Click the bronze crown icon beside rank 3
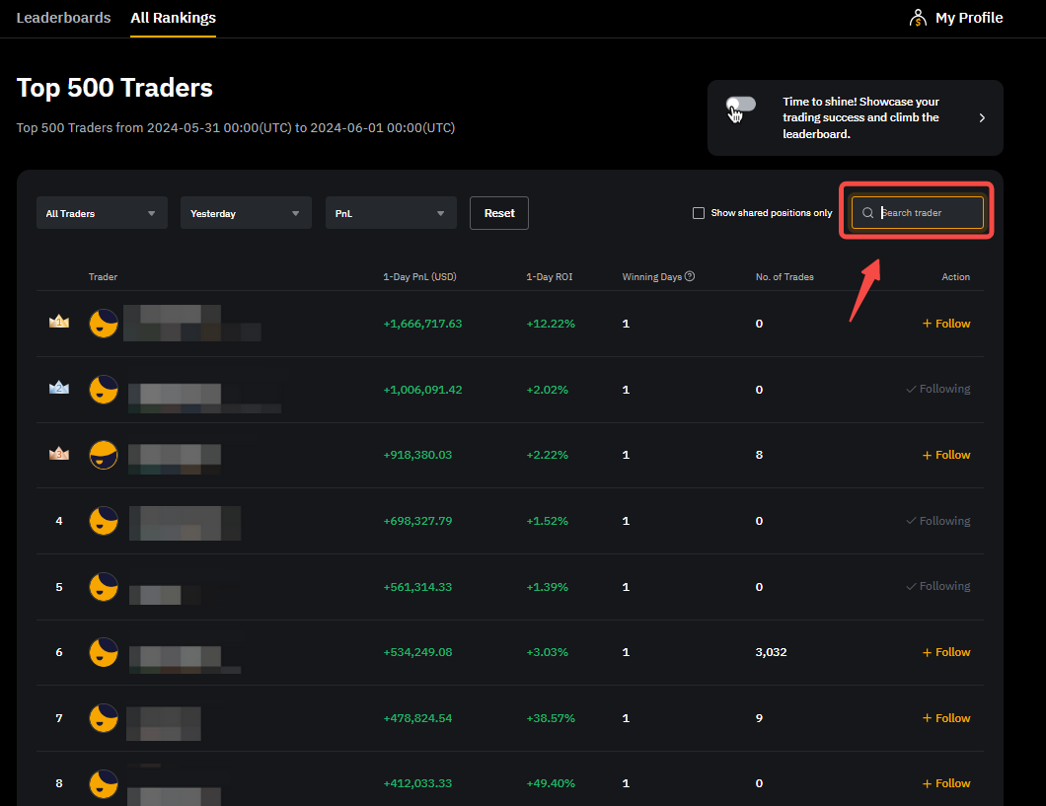The height and width of the screenshot is (806, 1046). 58,452
